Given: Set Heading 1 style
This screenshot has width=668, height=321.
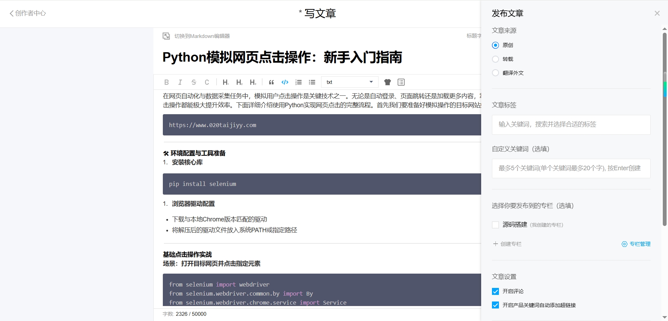Looking at the screenshot, I should point(225,82).
